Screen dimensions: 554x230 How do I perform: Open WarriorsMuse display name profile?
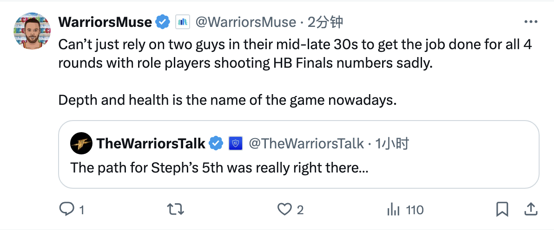point(105,22)
